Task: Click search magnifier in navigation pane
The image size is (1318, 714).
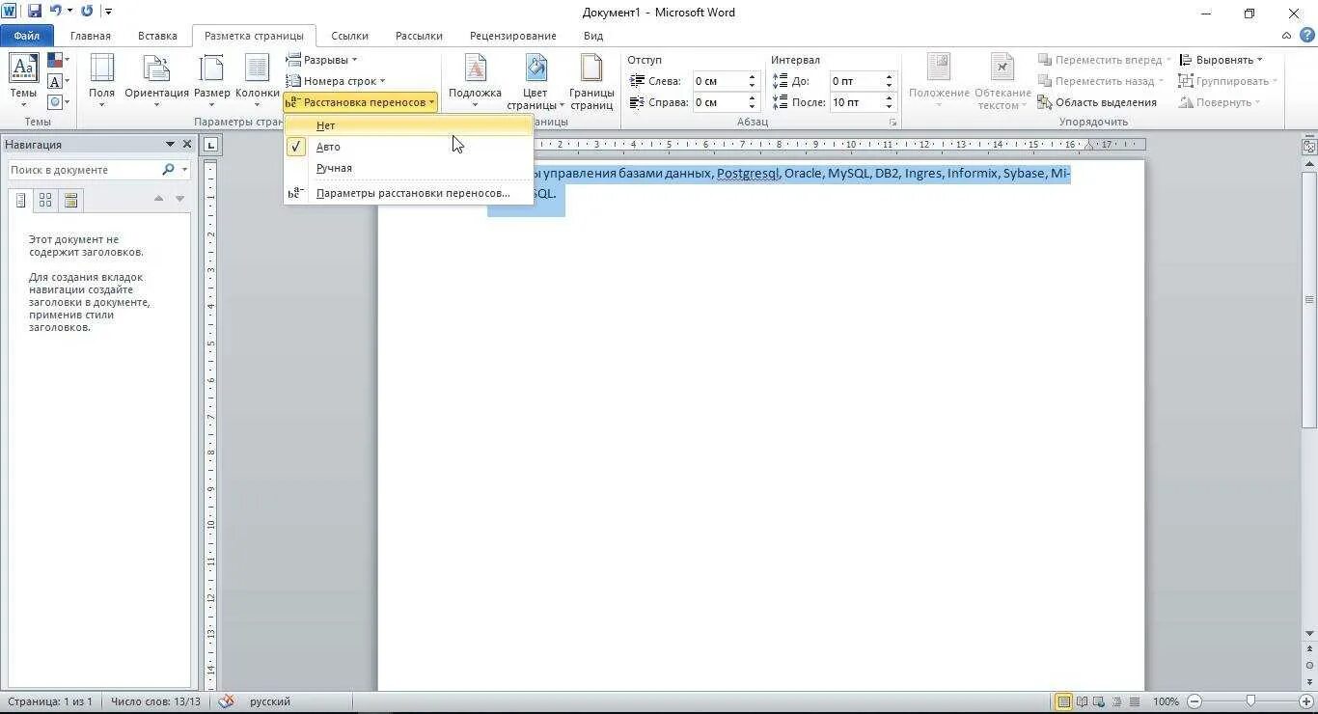Action: click(168, 170)
